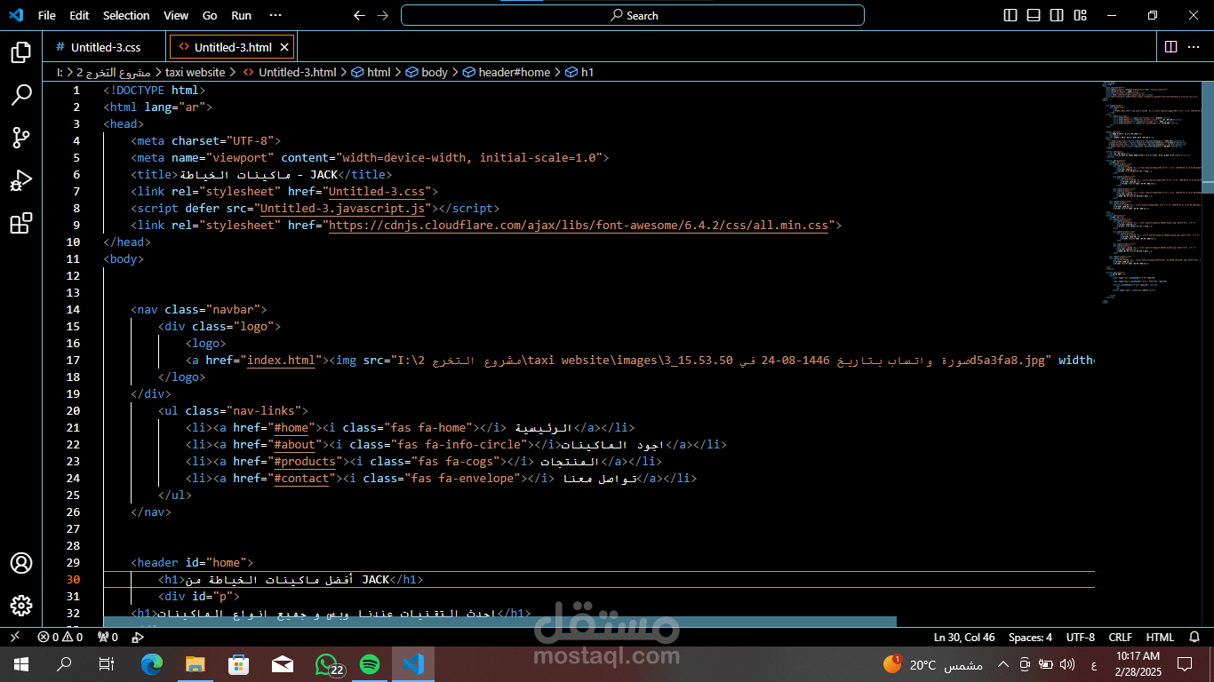Open the Edit menu

coord(79,15)
